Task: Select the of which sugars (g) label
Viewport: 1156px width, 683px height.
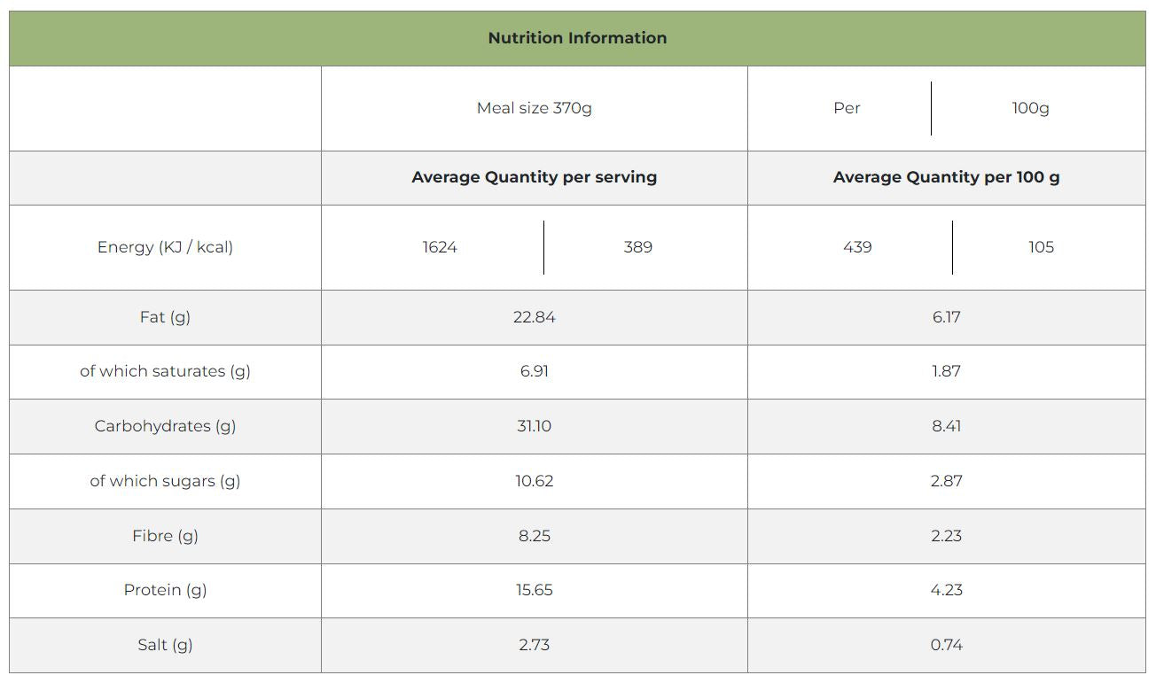Action: tap(165, 481)
